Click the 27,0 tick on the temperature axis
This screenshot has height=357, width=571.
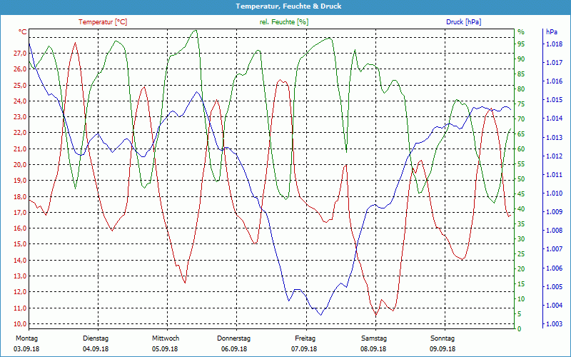[20, 54]
